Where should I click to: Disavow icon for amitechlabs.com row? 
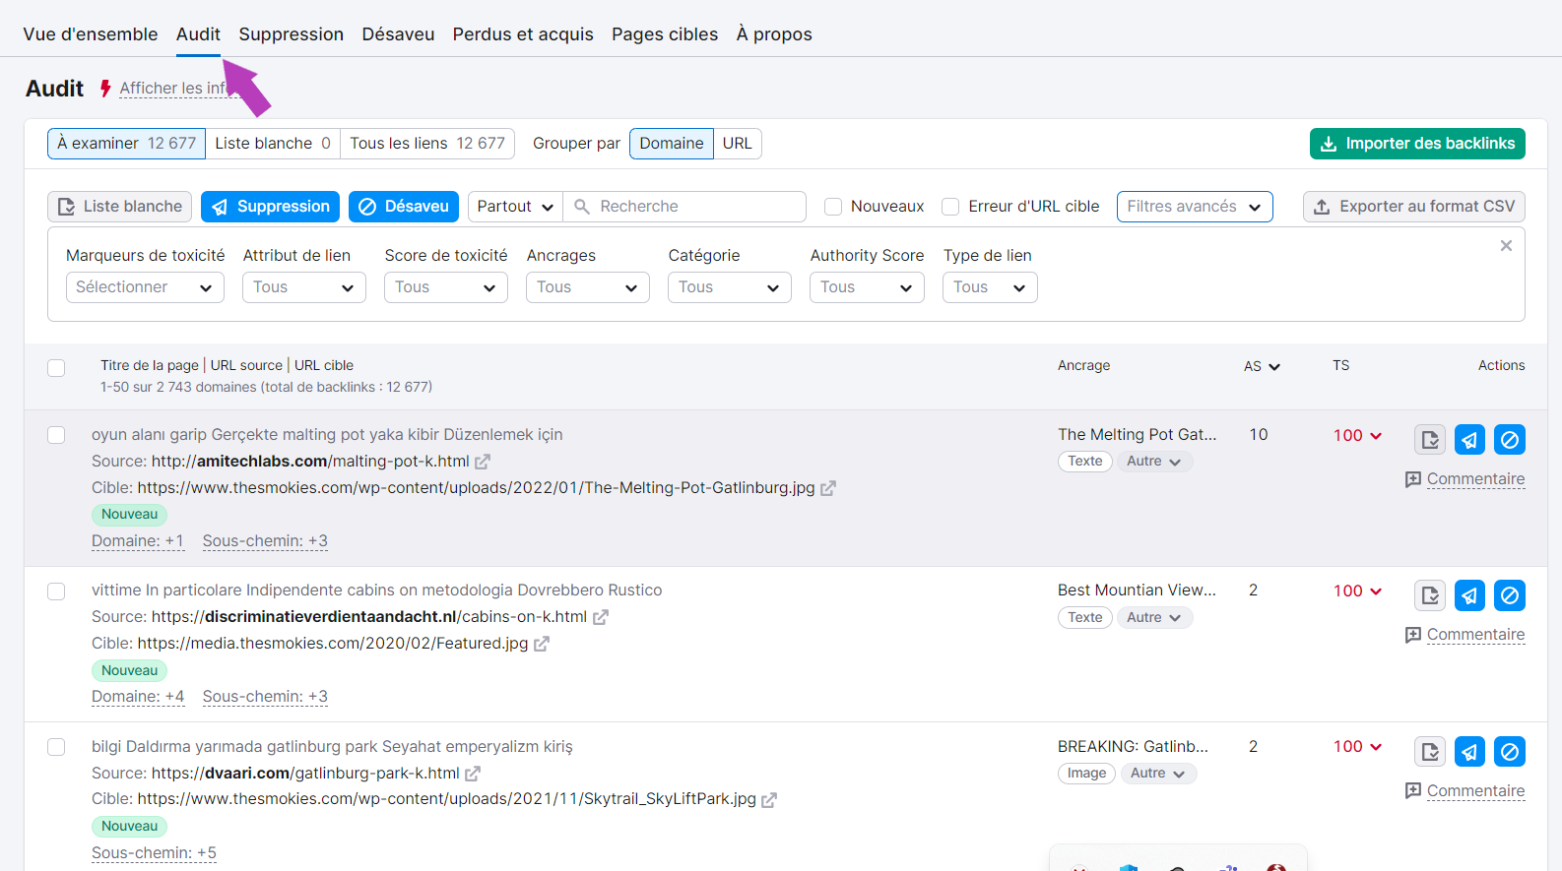(1510, 440)
